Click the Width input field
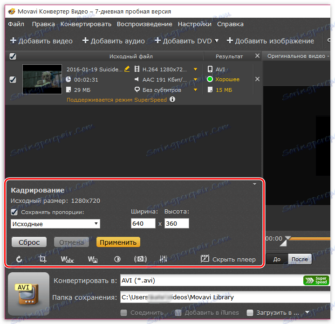 pos(143,224)
